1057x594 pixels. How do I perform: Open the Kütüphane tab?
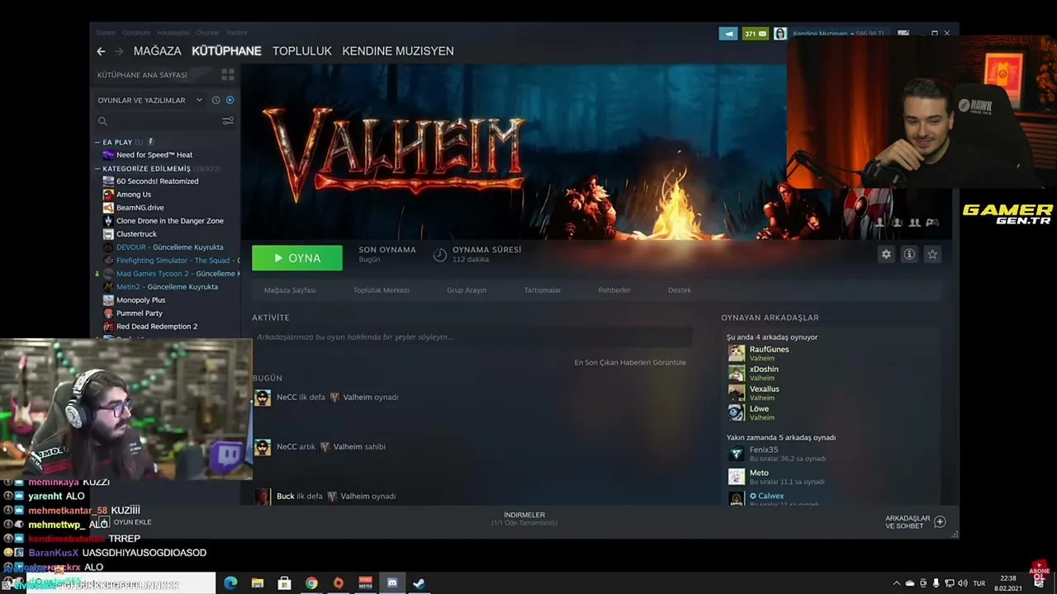click(226, 51)
